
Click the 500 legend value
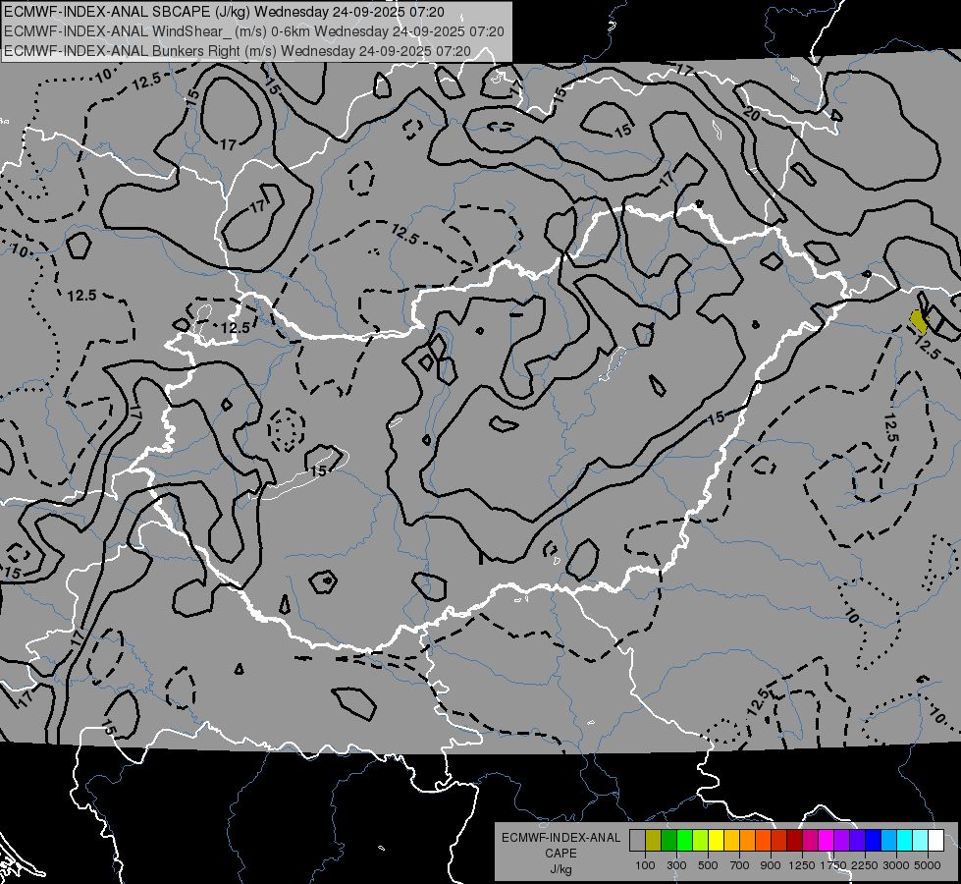click(708, 865)
